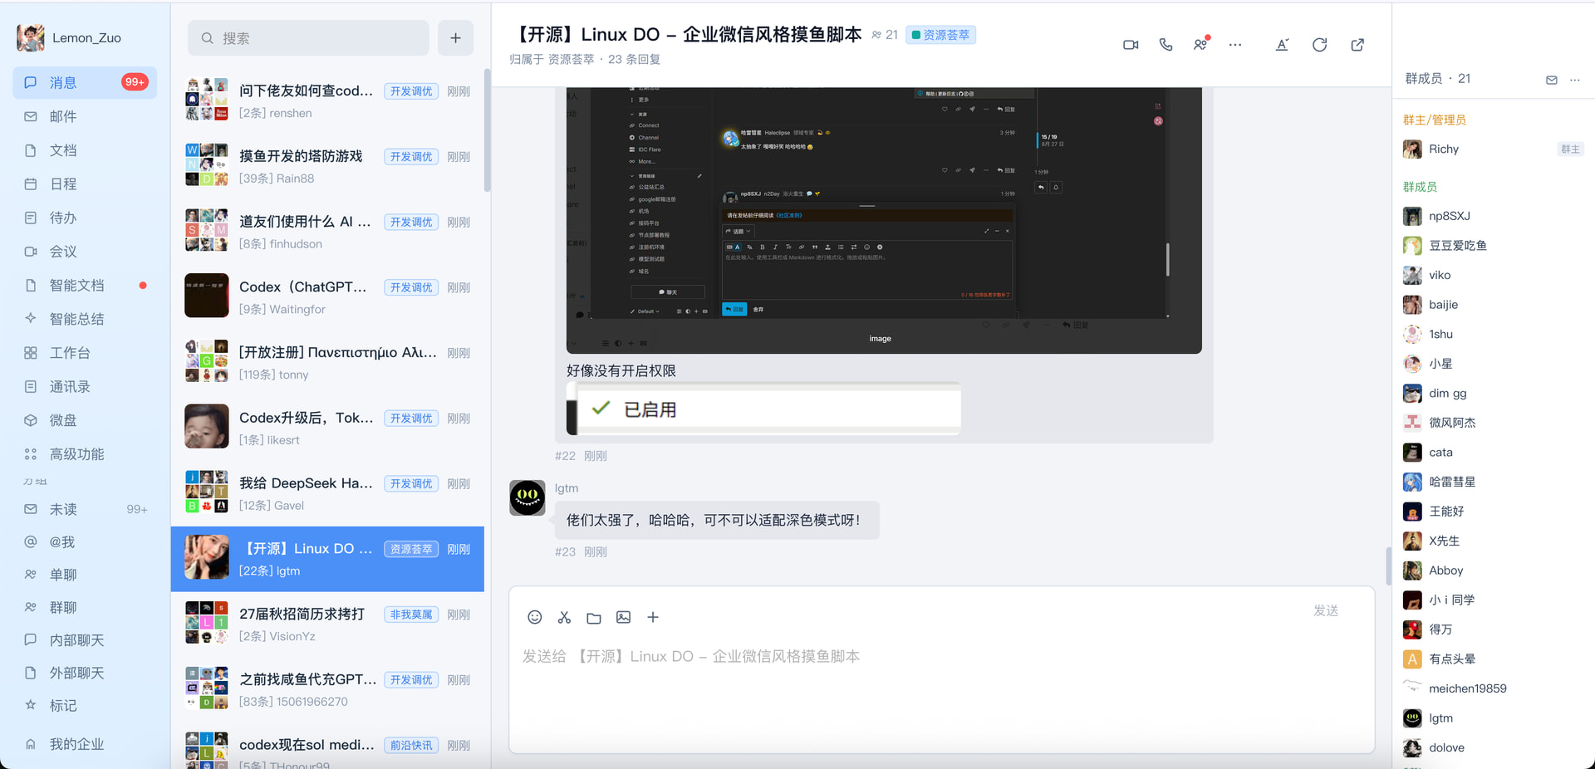Click the mail icon in members panel
Screen dimensions: 1595x769
point(1551,80)
